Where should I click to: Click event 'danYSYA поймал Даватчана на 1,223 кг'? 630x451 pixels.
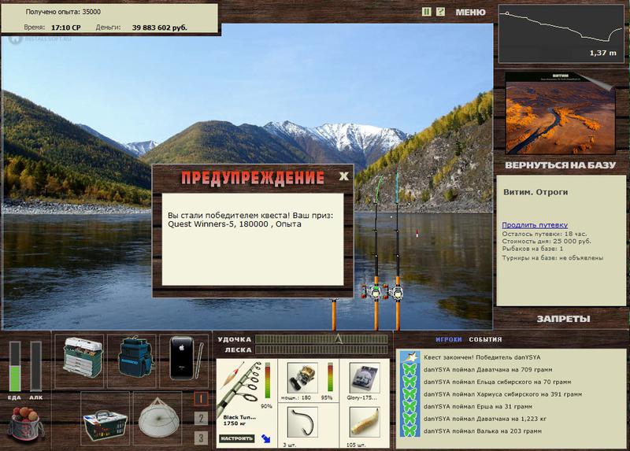click(x=485, y=419)
